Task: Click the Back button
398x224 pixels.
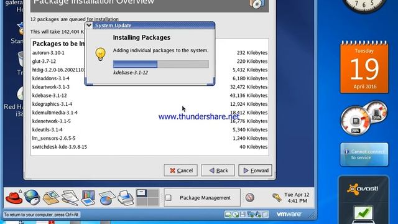Action: [218, 170]
